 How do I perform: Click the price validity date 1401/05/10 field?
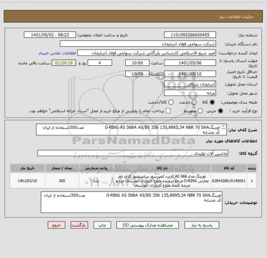[190, 74]
